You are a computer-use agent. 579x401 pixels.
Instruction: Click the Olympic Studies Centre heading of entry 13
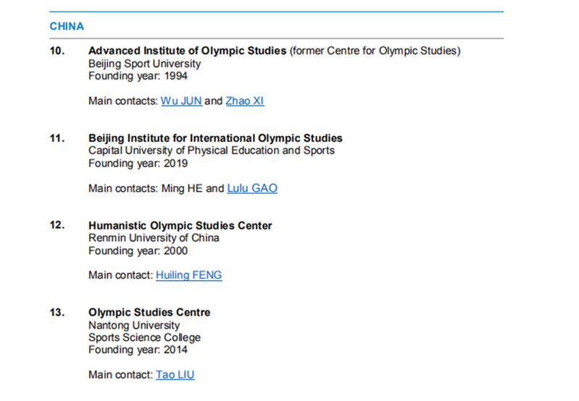coord(149,313)
